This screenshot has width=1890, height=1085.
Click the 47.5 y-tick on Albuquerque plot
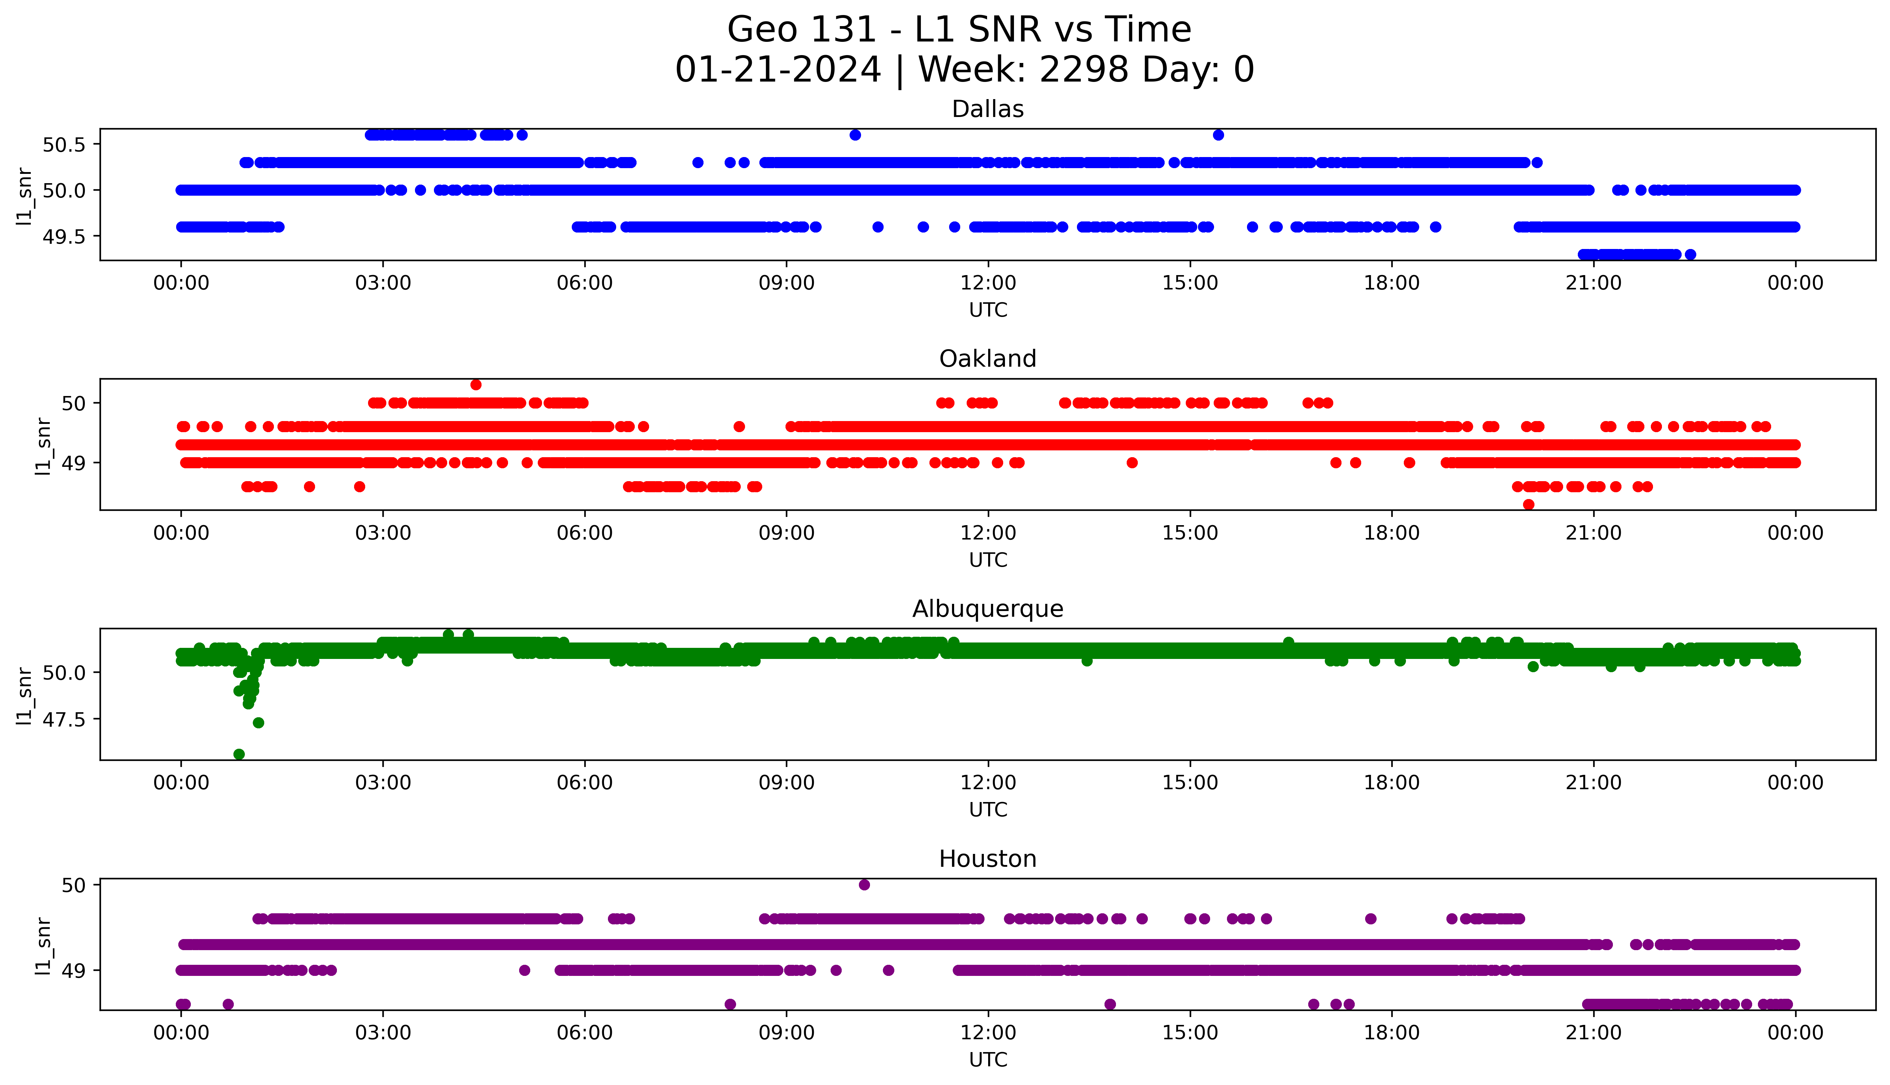(x=64, y=720)
